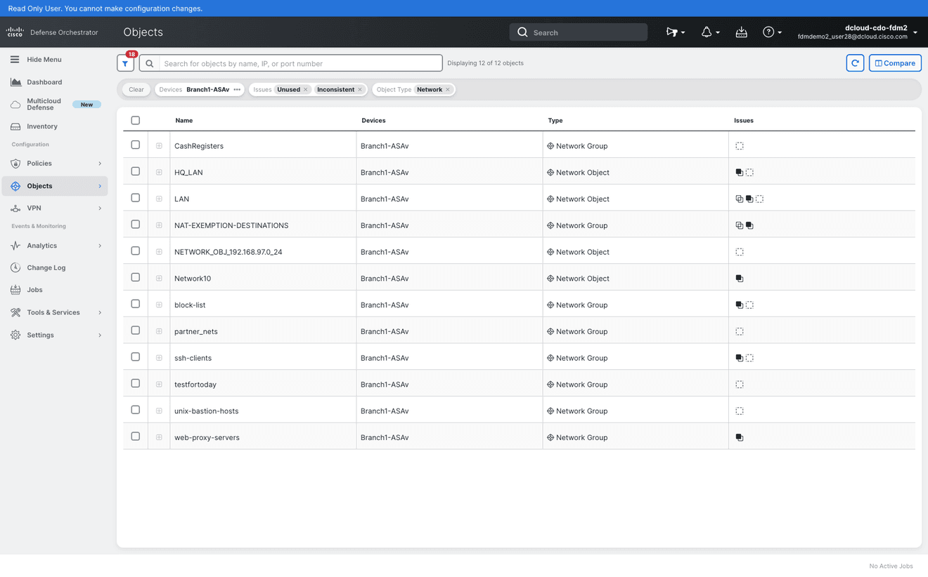Screen dimensions: 928x577
Task: Click the Compare button
Action: click(x=895, y=63)
